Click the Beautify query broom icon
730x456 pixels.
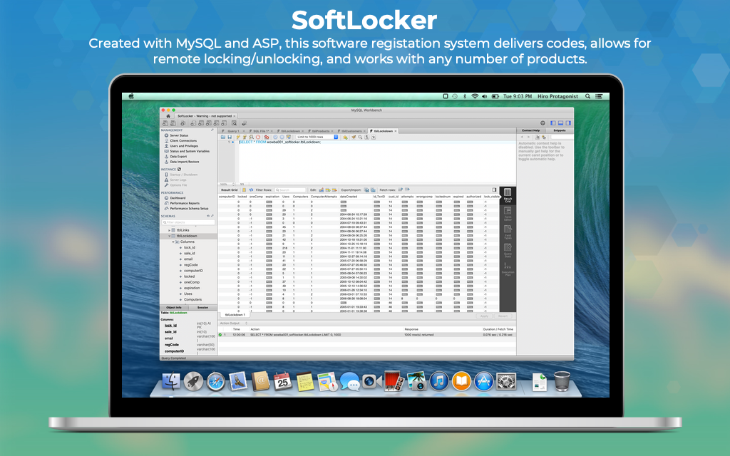point(352,137)
